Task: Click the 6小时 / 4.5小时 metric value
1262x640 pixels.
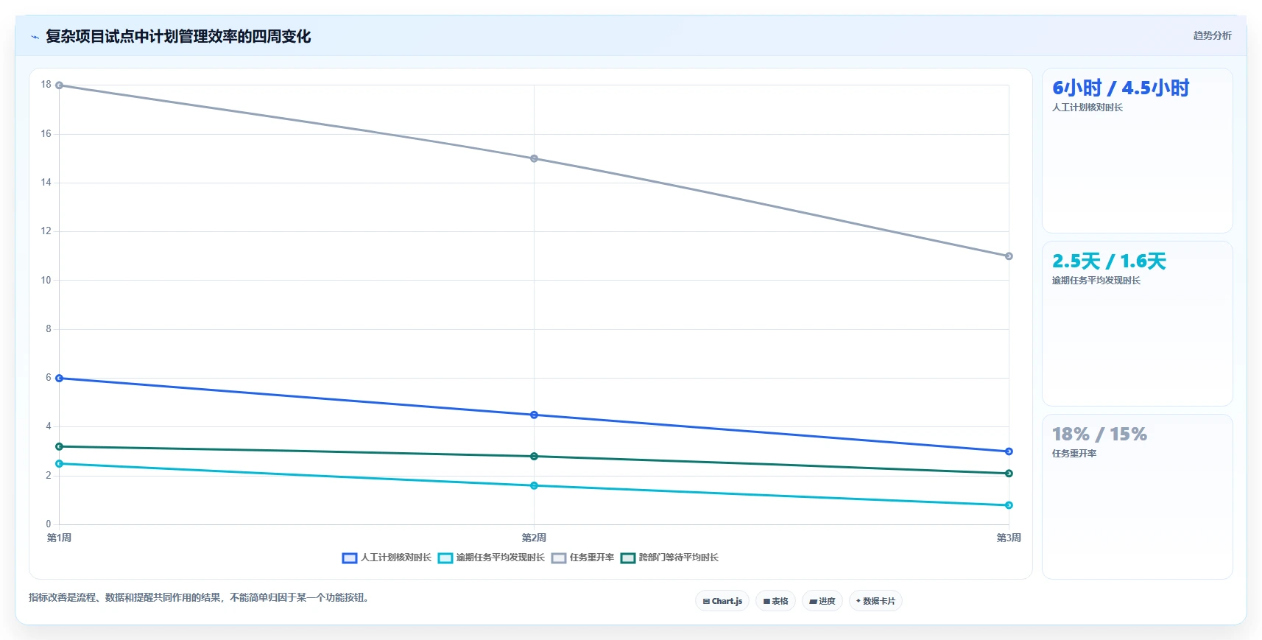Action: [x=1121, y=88]
